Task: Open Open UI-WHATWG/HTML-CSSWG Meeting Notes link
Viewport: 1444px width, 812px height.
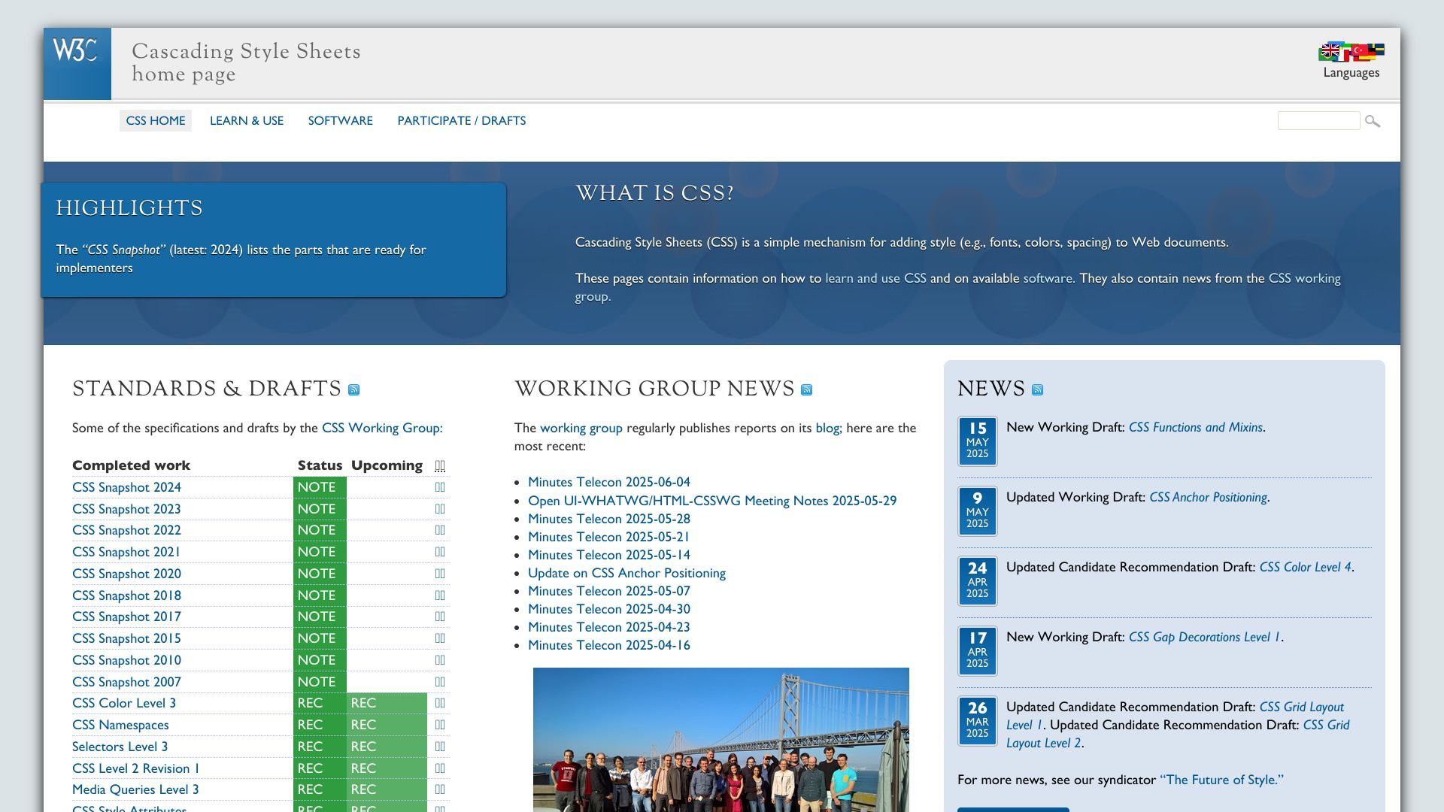Action: (712, 501)
